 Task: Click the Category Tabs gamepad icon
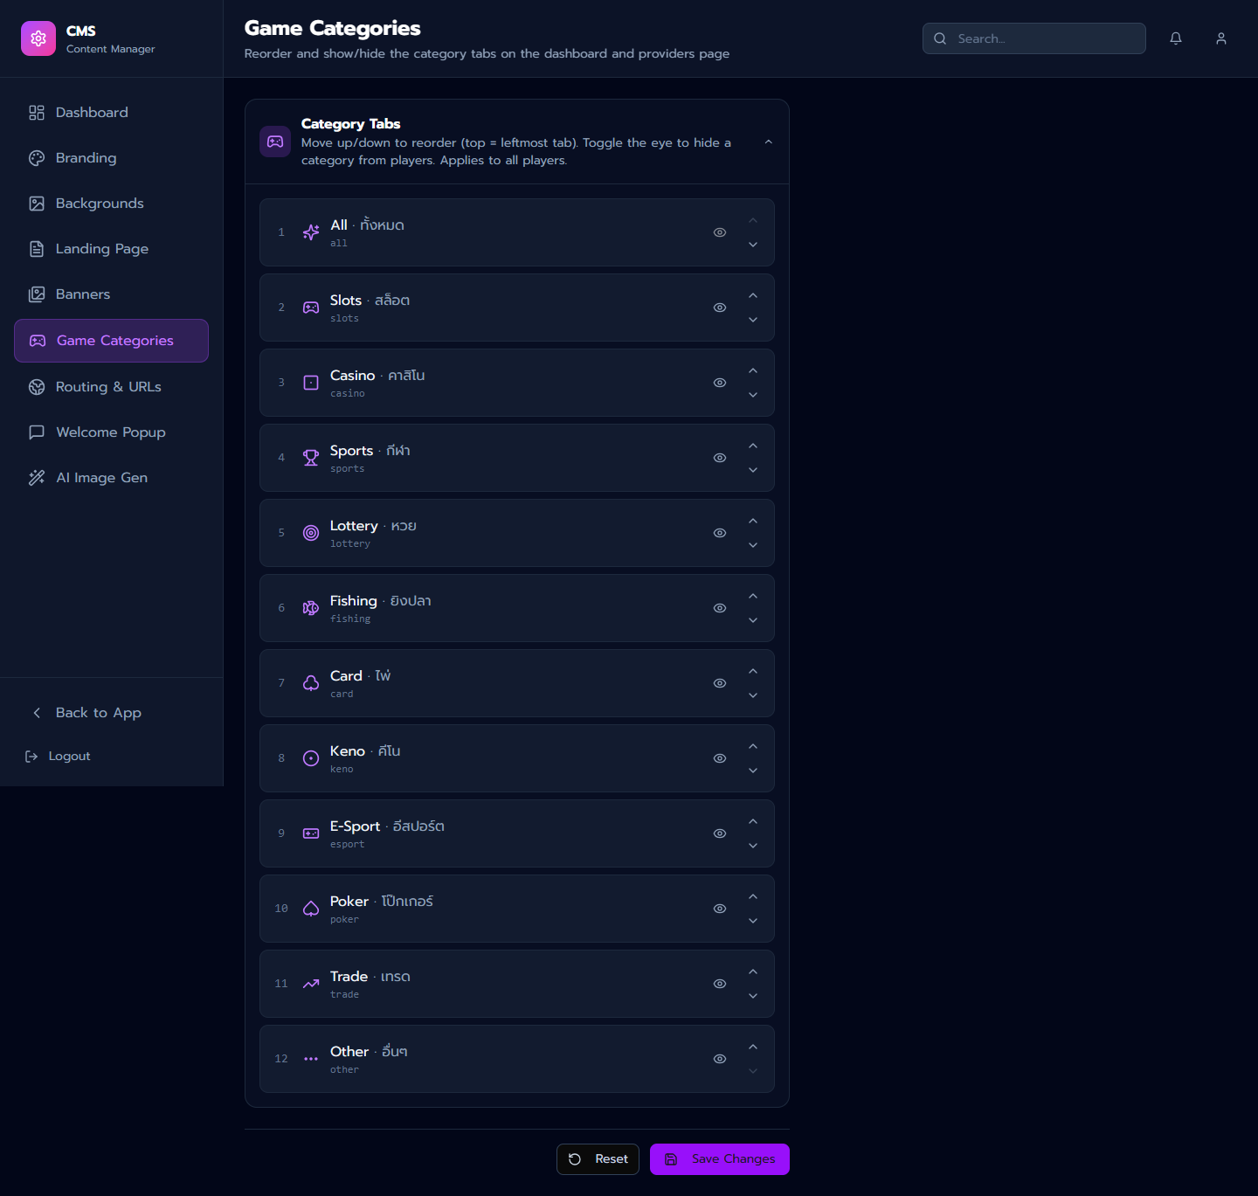click(x=275, y=142)
